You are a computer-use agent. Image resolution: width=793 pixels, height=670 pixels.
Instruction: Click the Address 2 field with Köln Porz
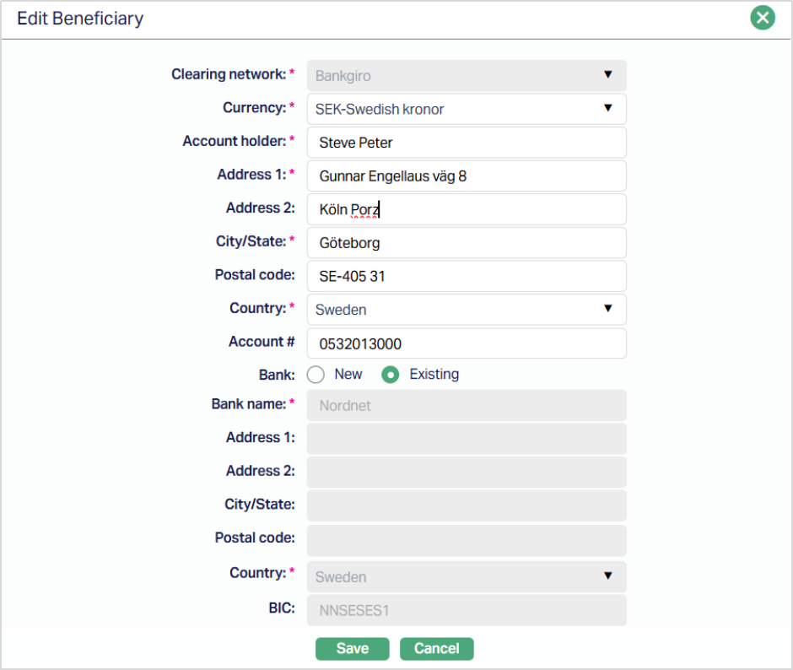click(x=467, y=209)
